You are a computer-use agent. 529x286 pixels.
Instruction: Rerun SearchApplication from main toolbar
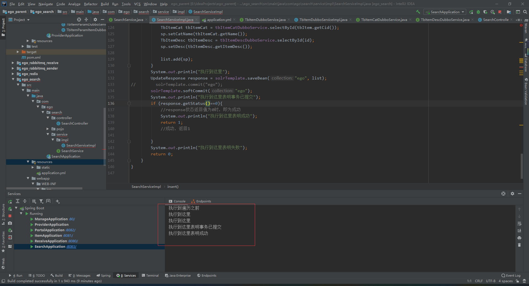471,12
